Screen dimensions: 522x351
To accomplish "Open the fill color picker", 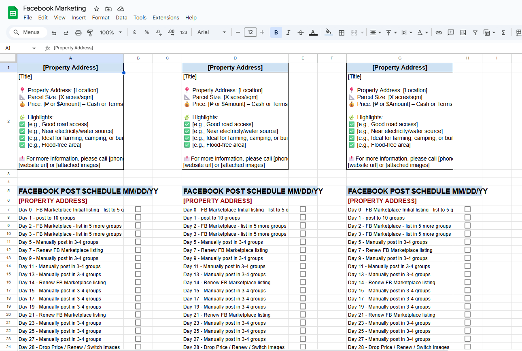I will tap(329, 32).
